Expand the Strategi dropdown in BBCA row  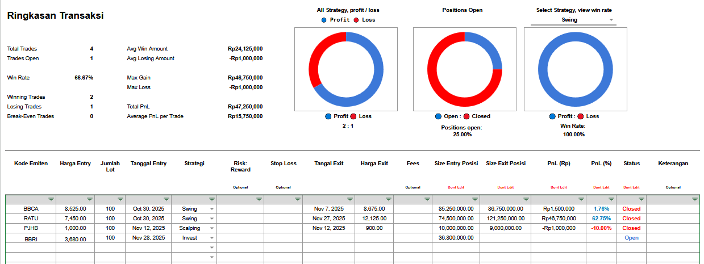tap(212, 209)
